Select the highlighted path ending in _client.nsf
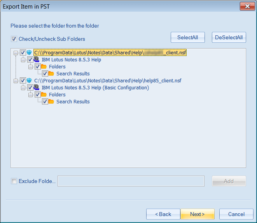The width and height of the screenshot is (257, 223). tap(110, 52)
